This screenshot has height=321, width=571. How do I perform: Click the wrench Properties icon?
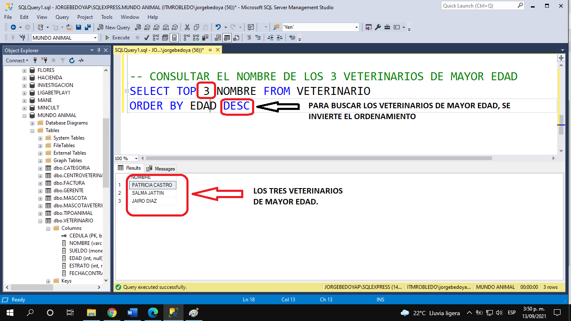(x=377, y=27)
